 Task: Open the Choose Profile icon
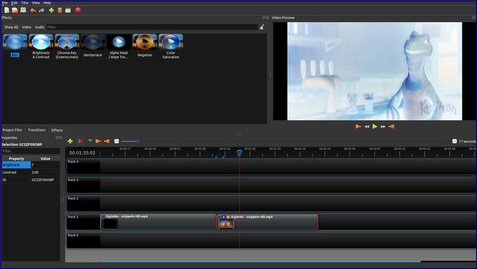[x=60, y=10]
